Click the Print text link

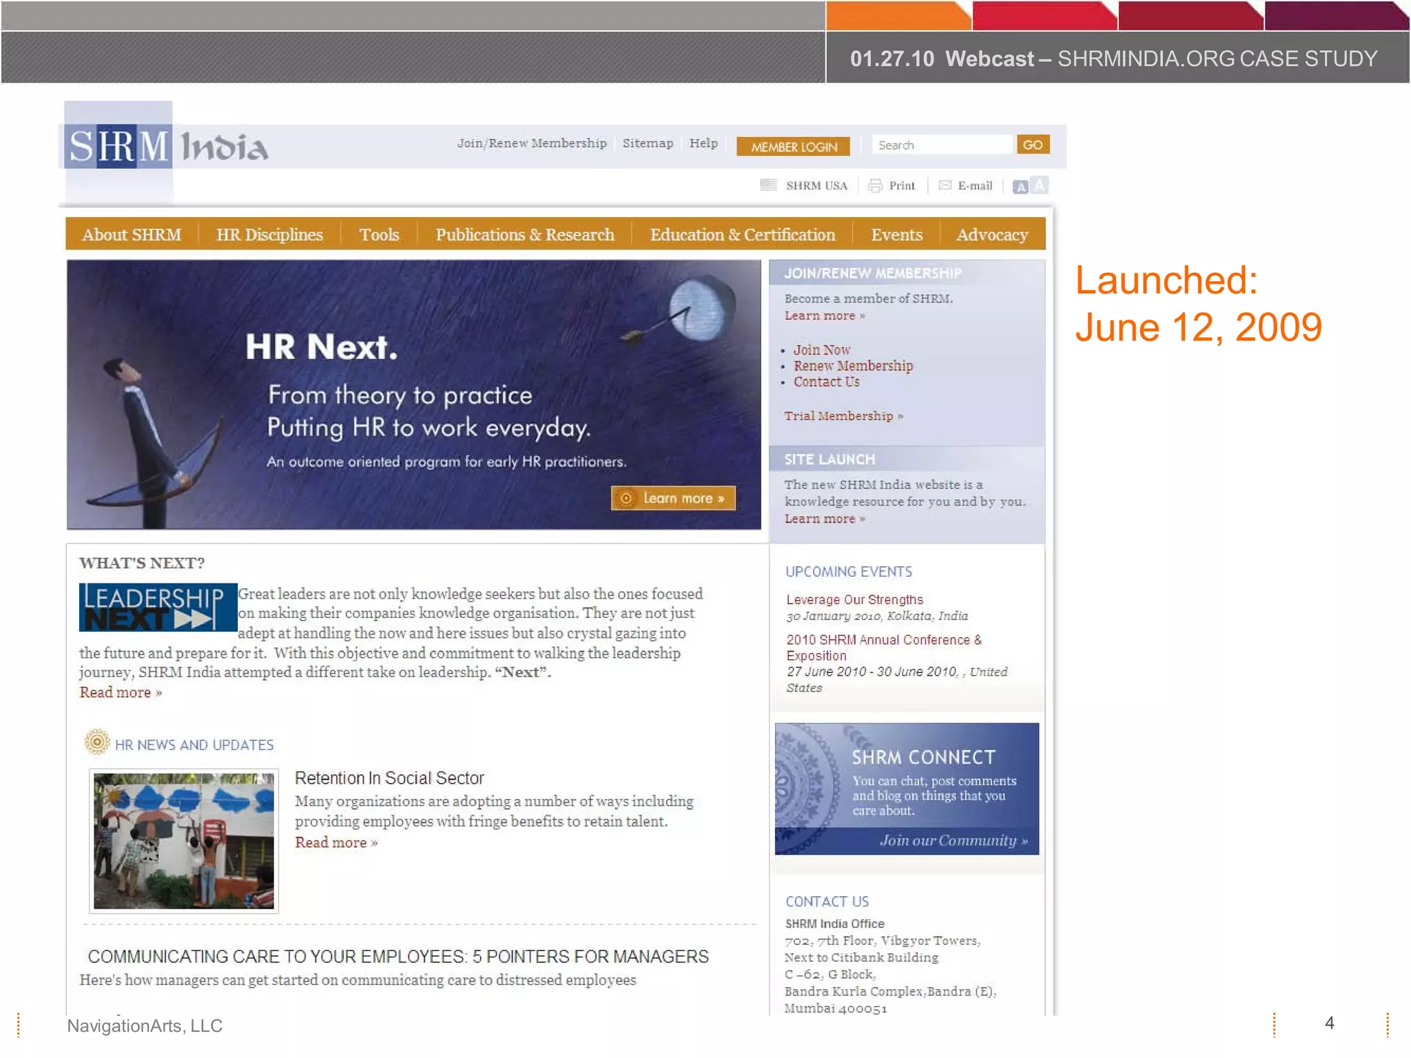902,185
